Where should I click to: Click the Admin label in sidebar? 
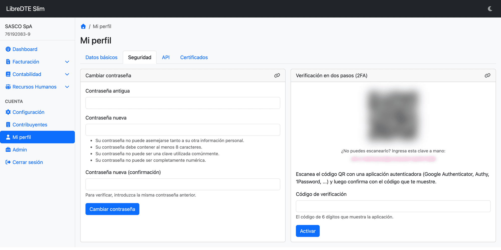(x=20, y=150)
